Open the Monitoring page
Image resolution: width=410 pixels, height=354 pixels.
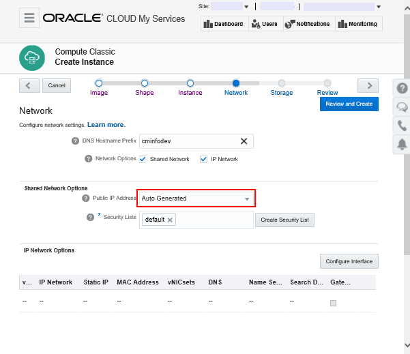tap(358, 24)
